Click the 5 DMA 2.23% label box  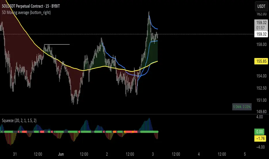tap(242, 107)
